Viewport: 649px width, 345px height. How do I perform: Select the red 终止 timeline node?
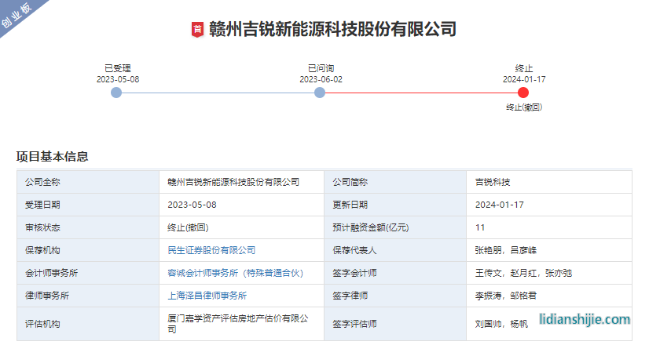pyautogui.click(x=523, y=93)
